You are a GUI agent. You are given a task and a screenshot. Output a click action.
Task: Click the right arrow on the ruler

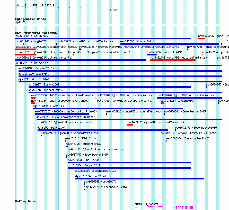(x=221, y=8)
